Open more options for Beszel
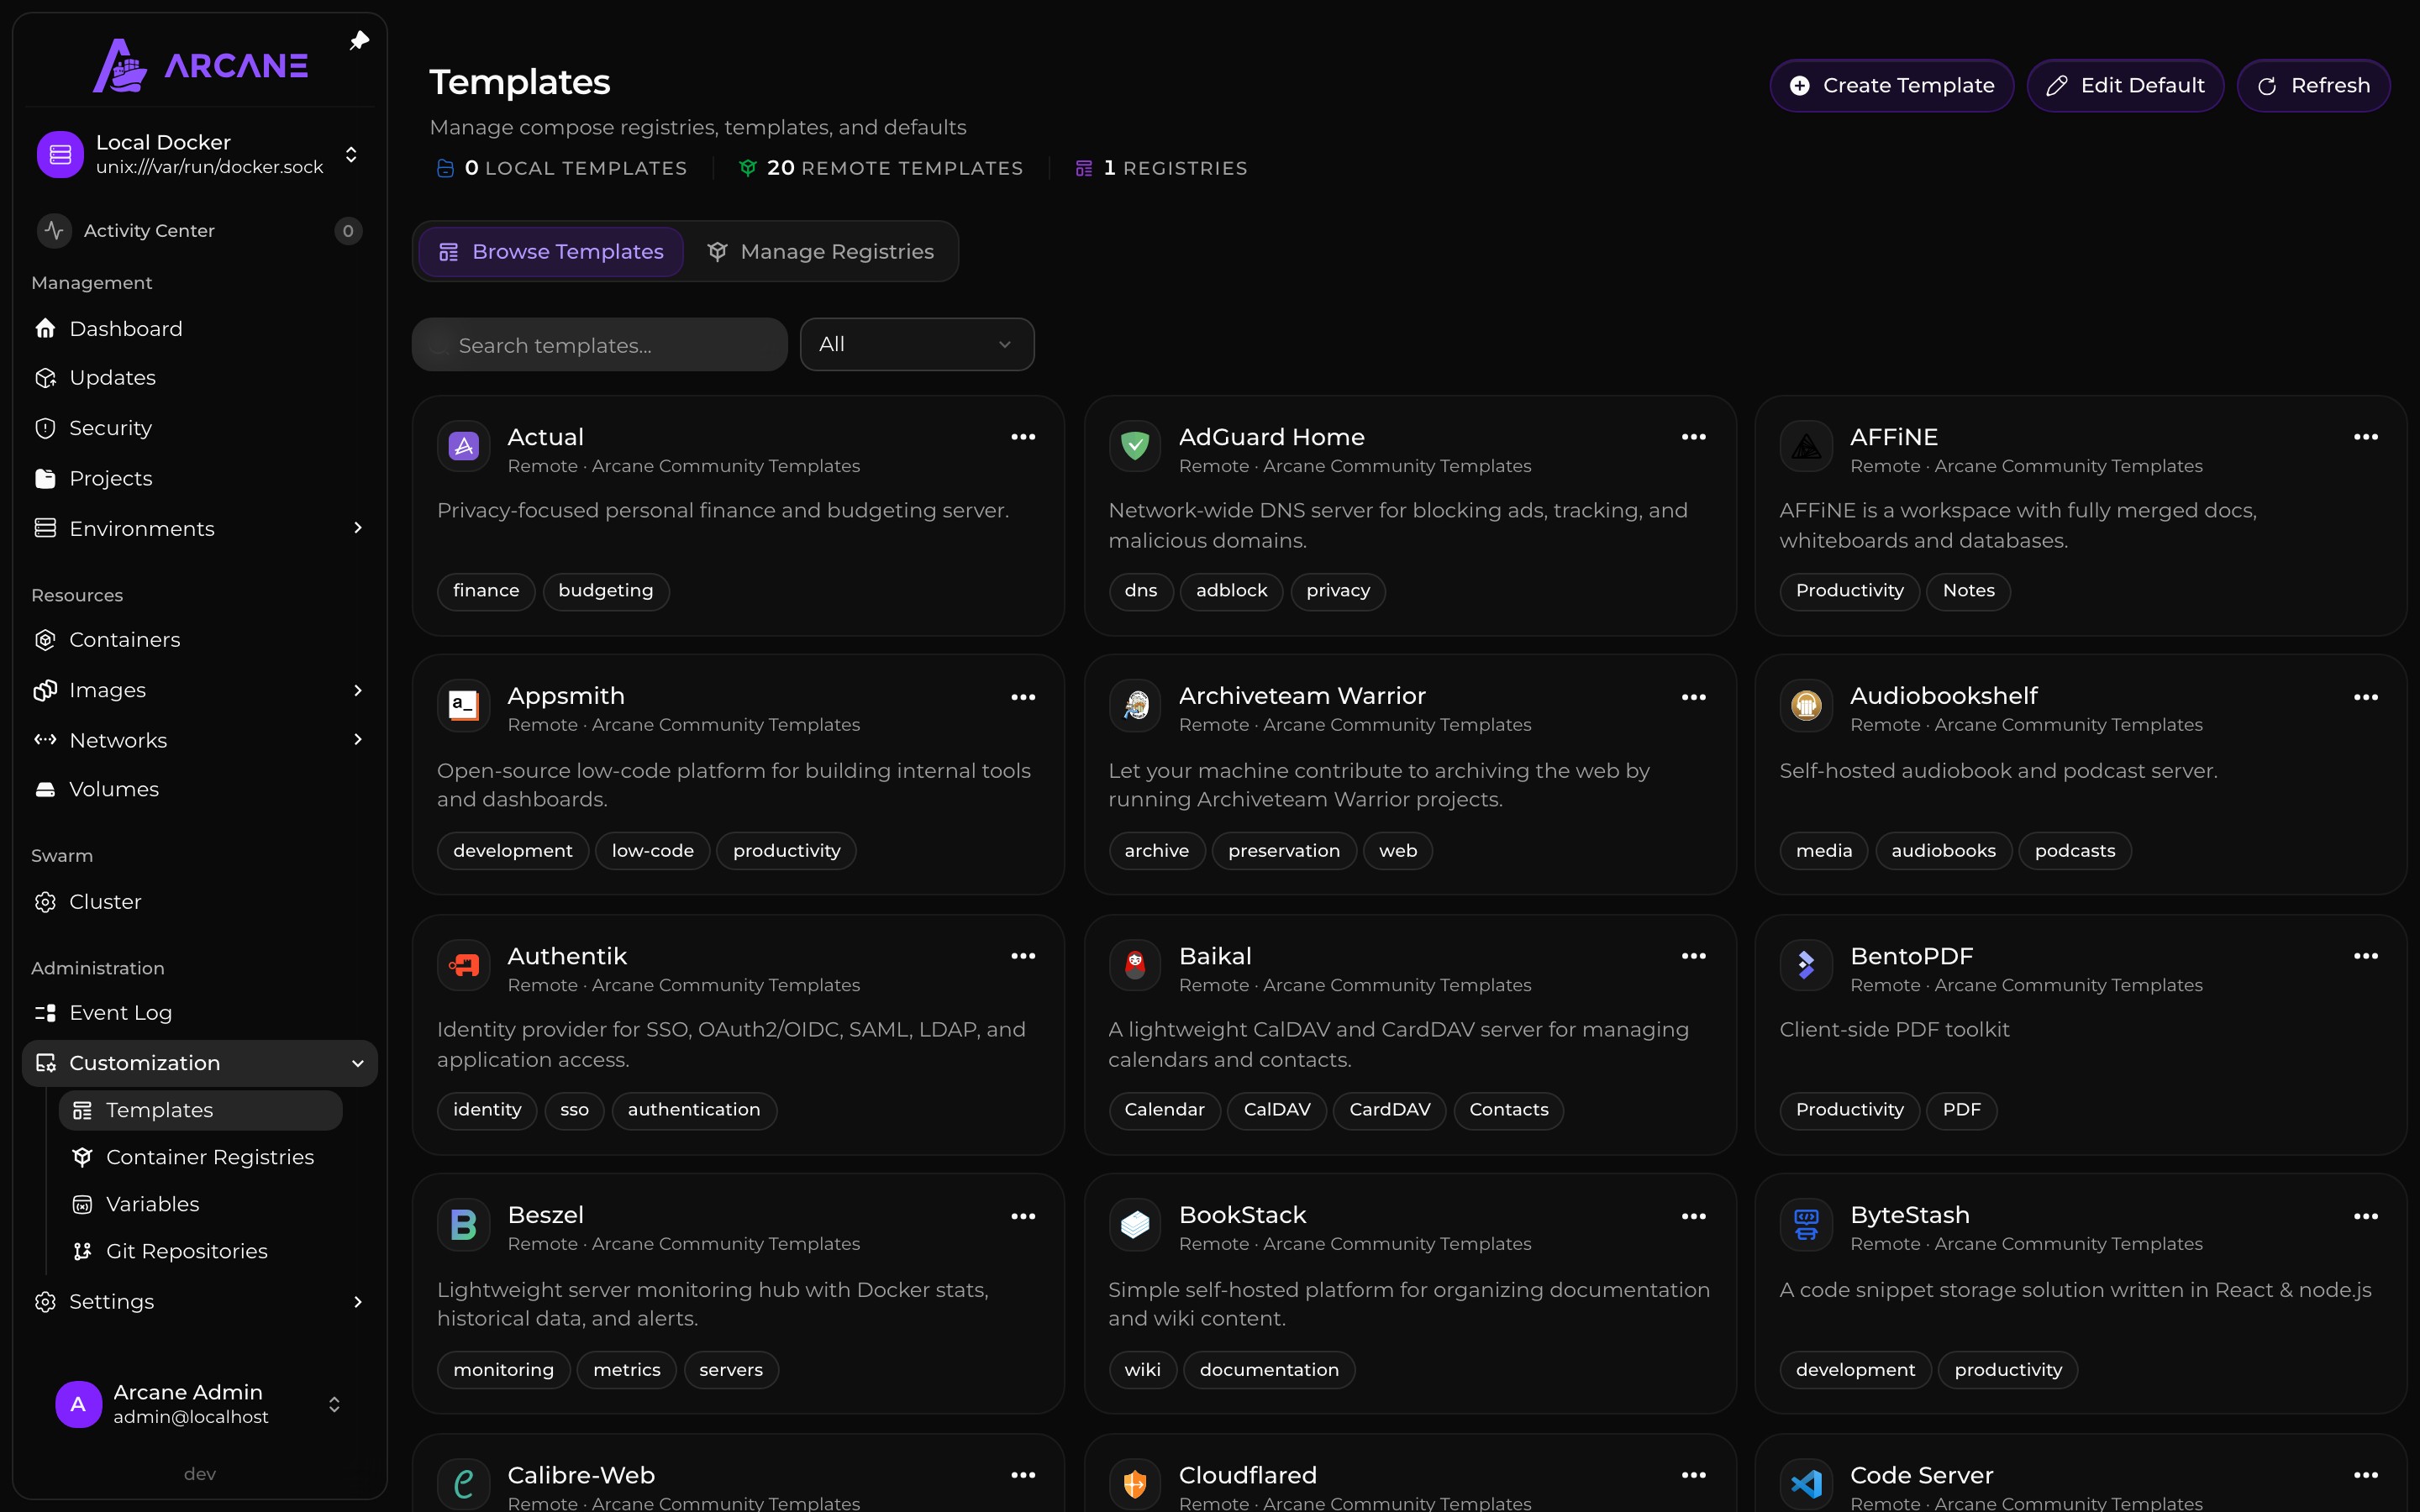Image resolution: width=2420 pixels, height=1512 pixels. click(x=1023, y=1216)
